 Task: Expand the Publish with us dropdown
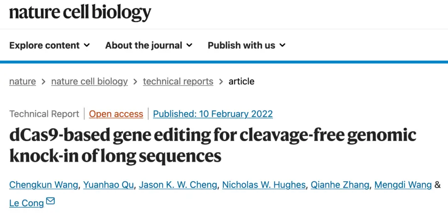pos(246,45)
